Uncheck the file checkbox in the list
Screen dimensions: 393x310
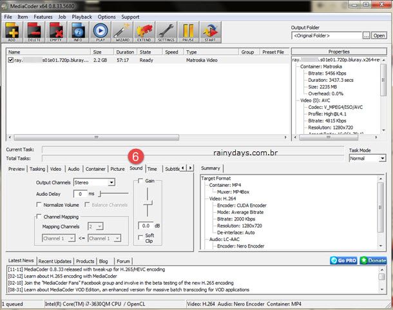click(10, 60)
